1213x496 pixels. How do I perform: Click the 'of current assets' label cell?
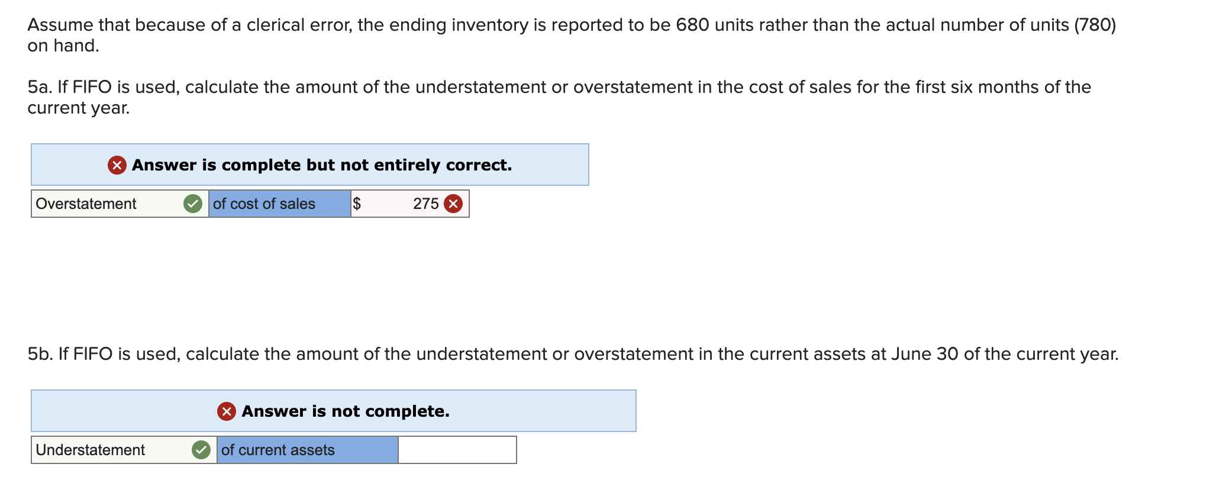pos(308,450)
